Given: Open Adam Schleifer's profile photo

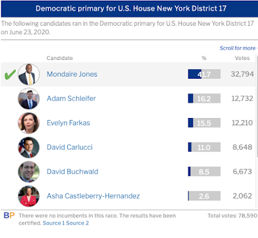Looking at the screenshot, I should 28,99.
